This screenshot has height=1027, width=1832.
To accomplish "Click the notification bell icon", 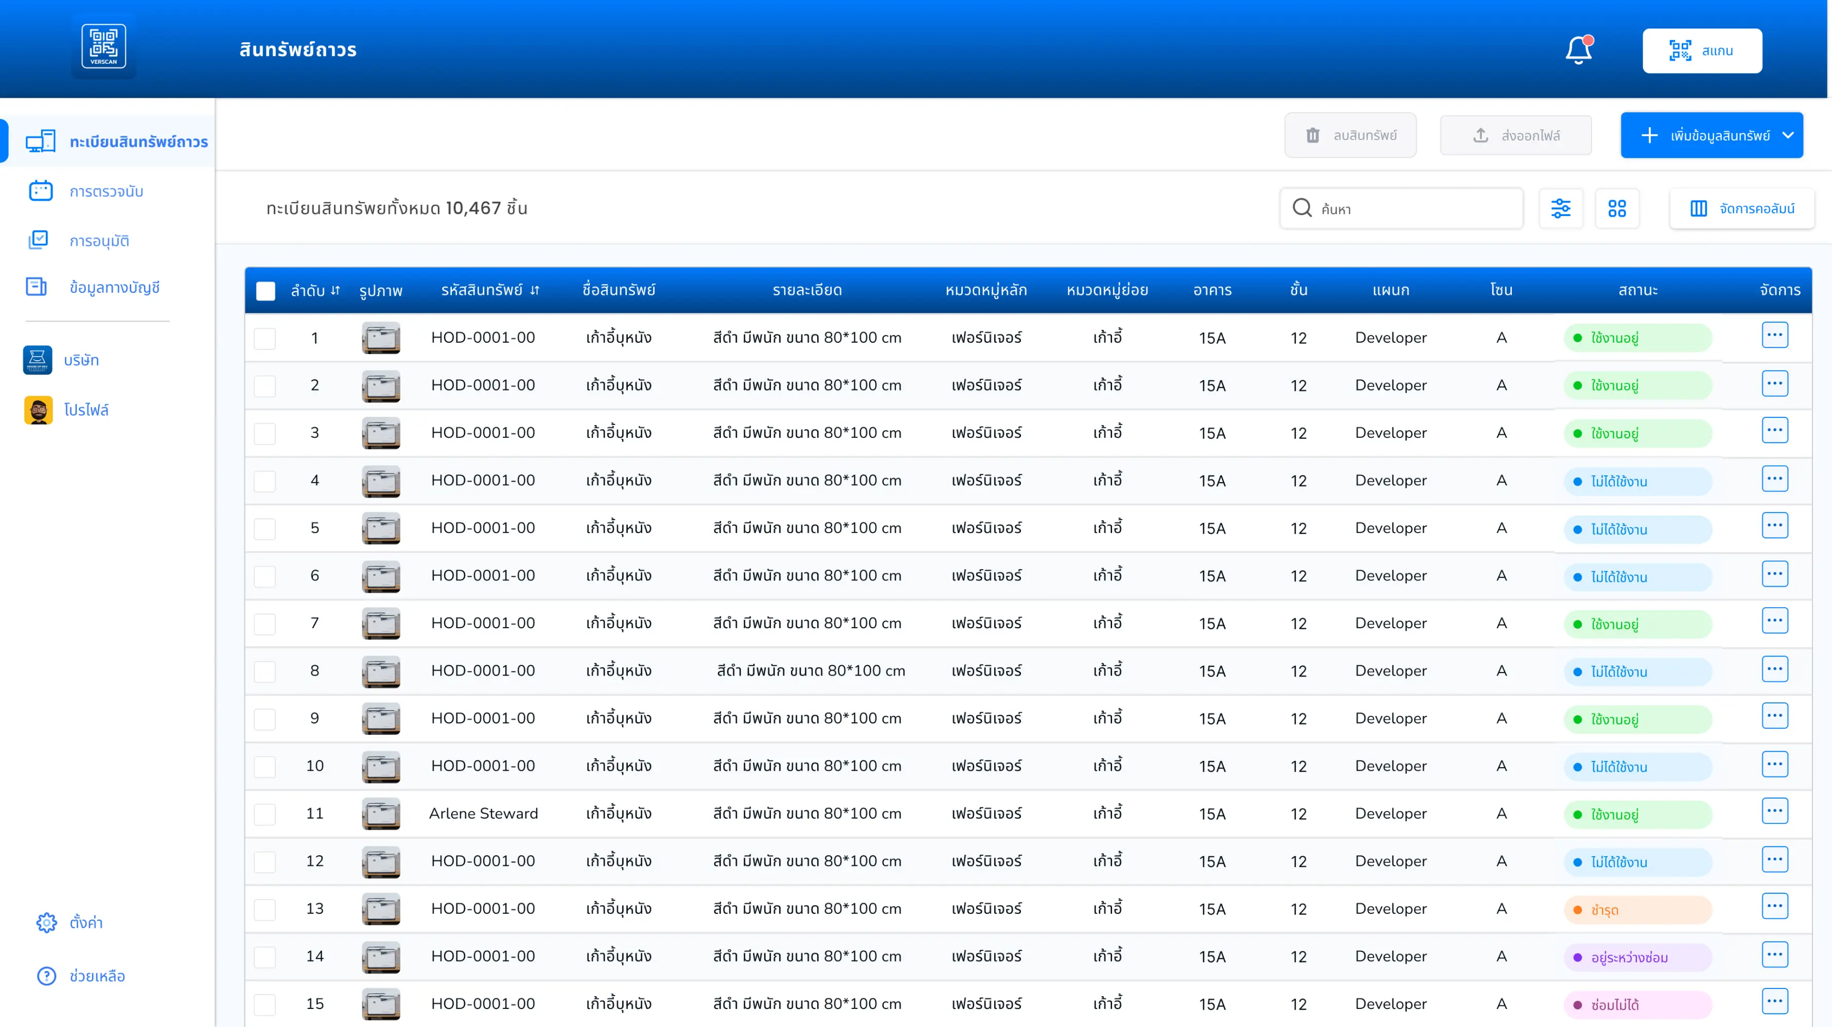I will [x=1578, y=50].
